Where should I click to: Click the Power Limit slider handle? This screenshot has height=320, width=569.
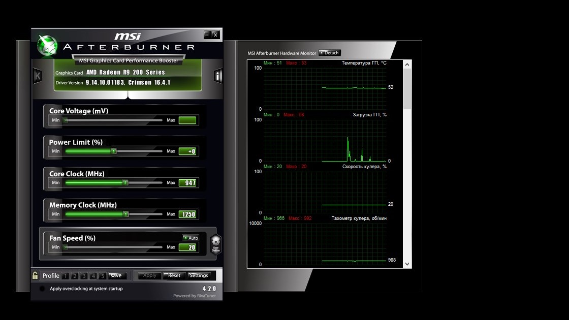(114, 151)
